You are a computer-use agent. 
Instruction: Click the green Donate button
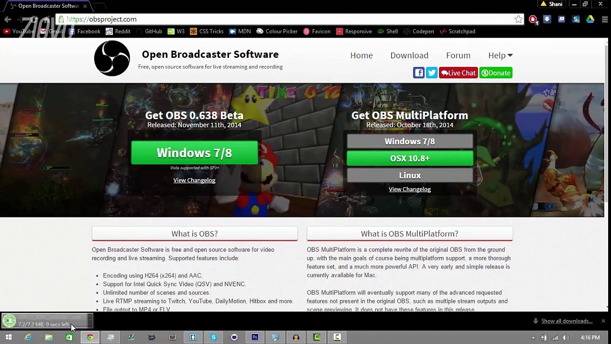coord(496,73)
